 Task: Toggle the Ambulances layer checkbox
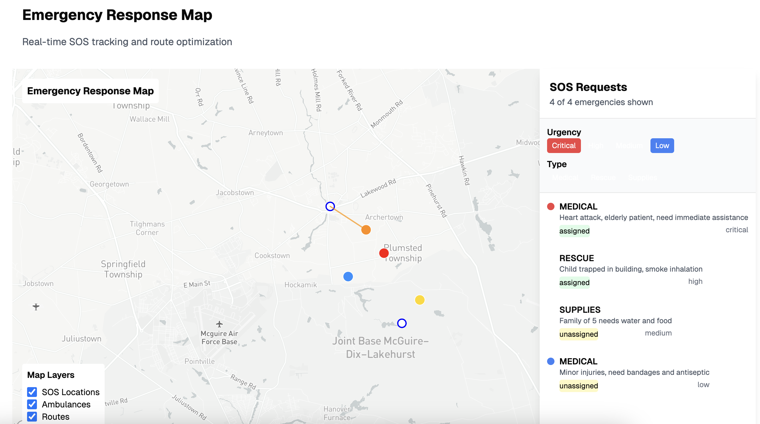(x=32, y=404)
